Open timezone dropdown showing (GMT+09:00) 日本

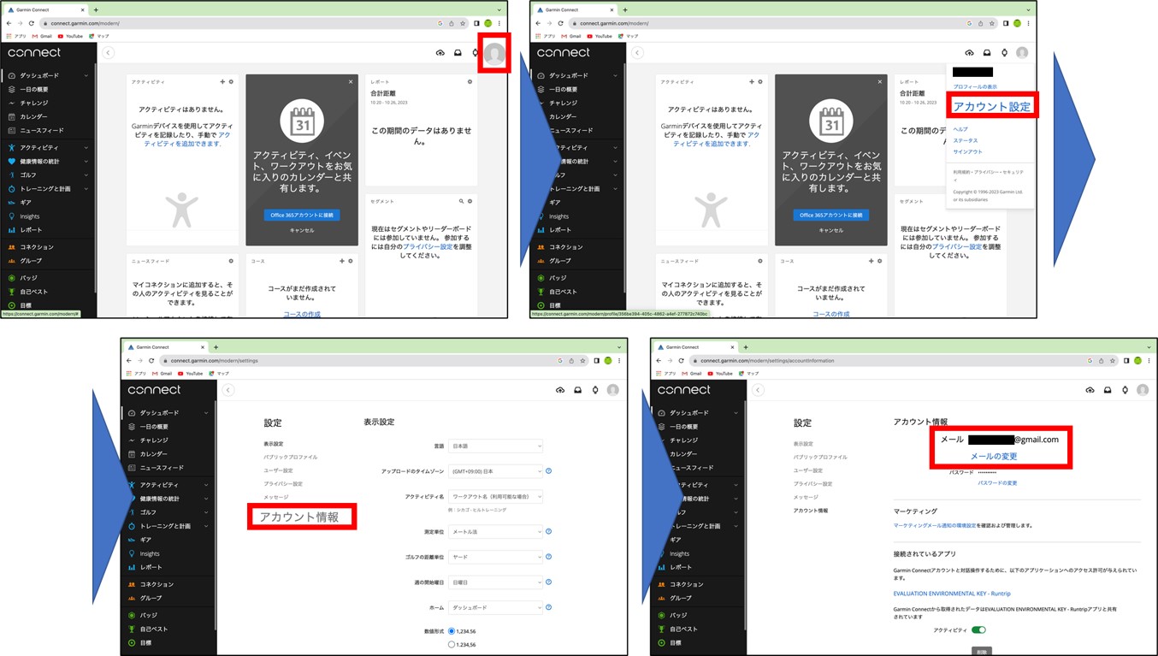coord(495,471)
